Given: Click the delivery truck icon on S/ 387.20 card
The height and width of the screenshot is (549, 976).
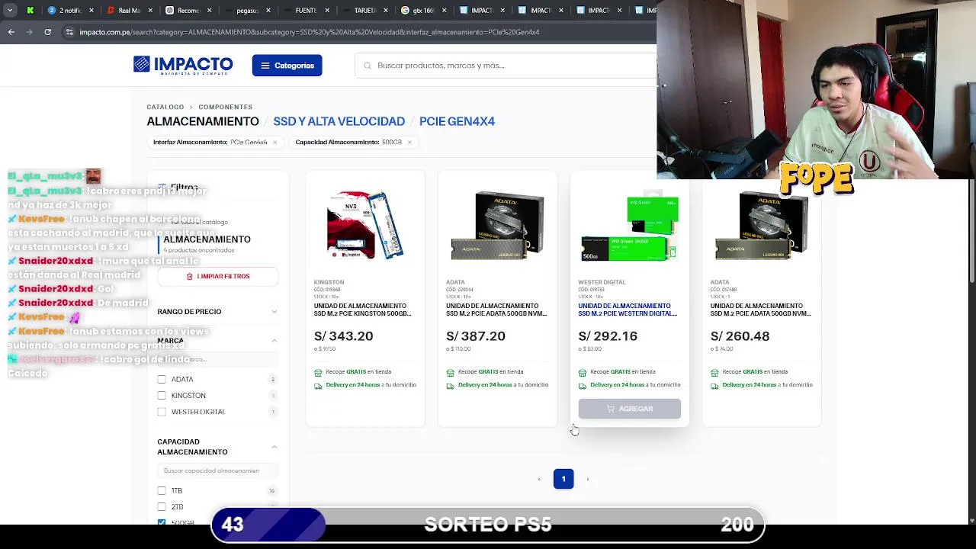Looking at the screenshot, I should coord(450,385).
